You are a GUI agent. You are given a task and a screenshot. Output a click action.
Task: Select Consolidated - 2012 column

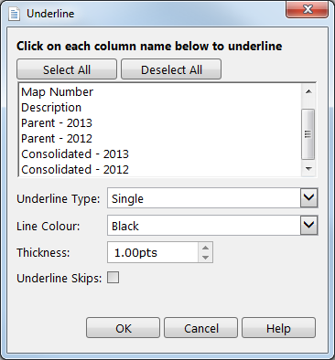point(75,170)
